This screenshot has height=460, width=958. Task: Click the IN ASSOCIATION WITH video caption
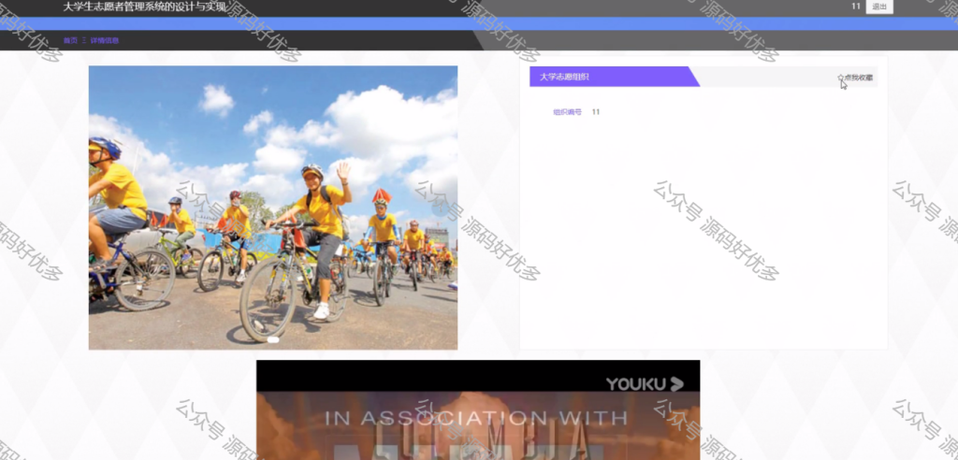click(476, 419)
